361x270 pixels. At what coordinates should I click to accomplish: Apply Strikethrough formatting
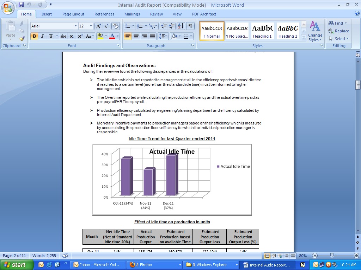[63, 36]
